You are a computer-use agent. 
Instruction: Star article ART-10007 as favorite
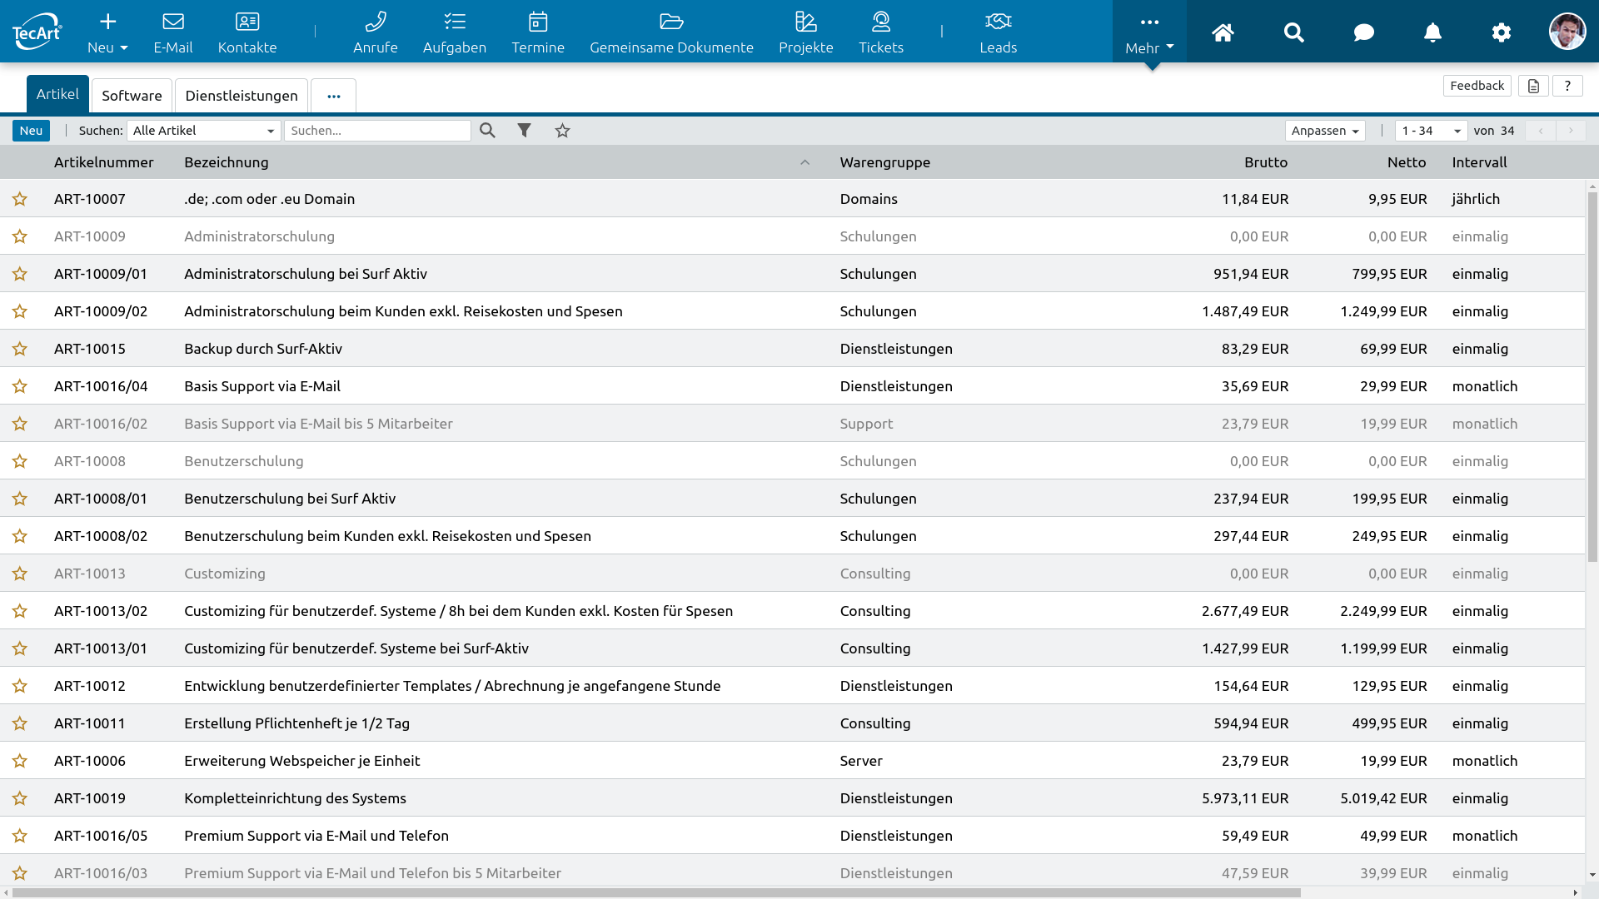(x=20, y=199)
